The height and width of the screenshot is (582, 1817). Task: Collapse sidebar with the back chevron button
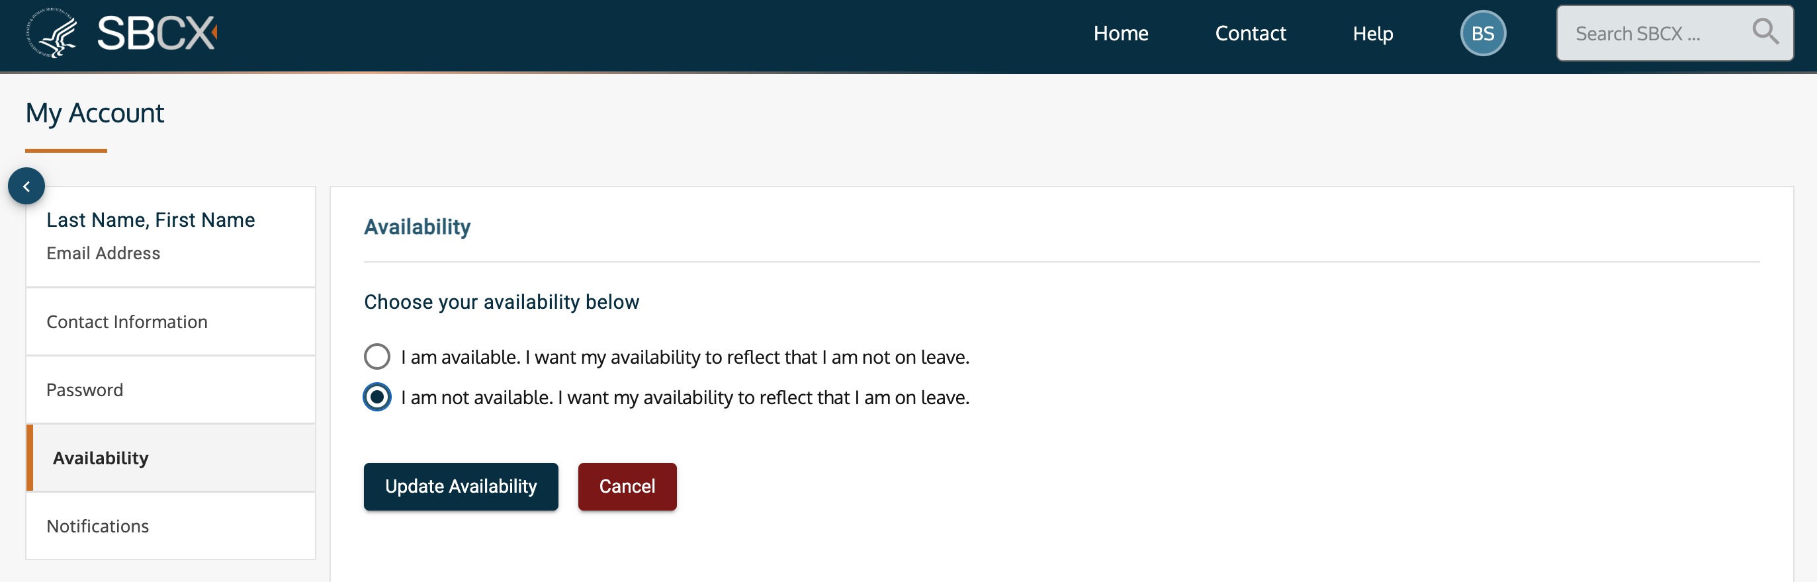[x=26, y=186]
